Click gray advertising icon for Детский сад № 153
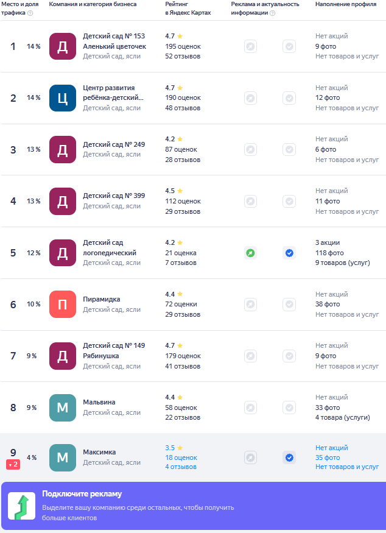386x533 pixels. point(250,46)
